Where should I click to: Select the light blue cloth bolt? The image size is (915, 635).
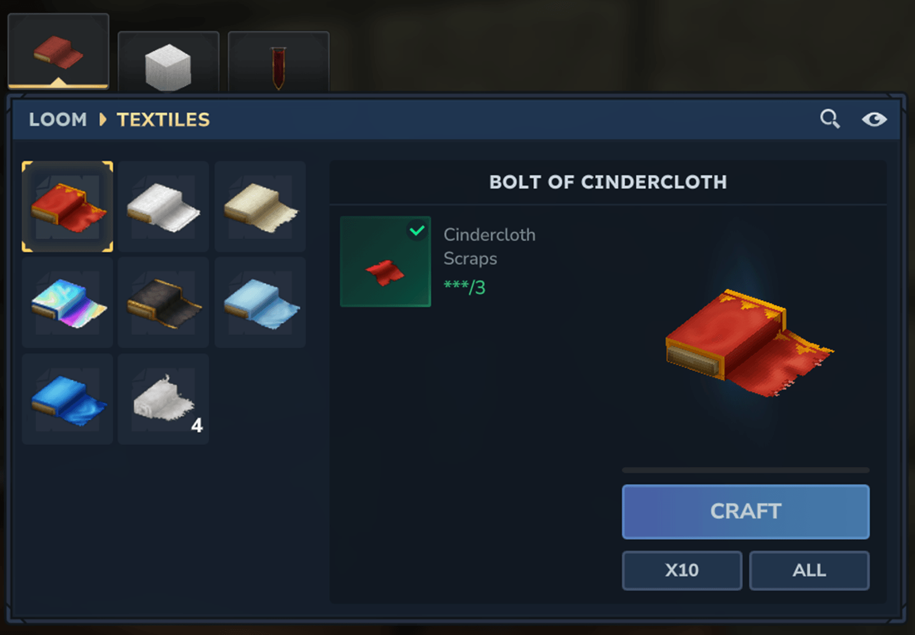[260, 302]
